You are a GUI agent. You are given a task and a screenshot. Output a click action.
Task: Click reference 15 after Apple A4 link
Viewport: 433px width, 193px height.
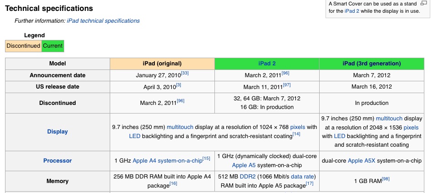point(206,158)
